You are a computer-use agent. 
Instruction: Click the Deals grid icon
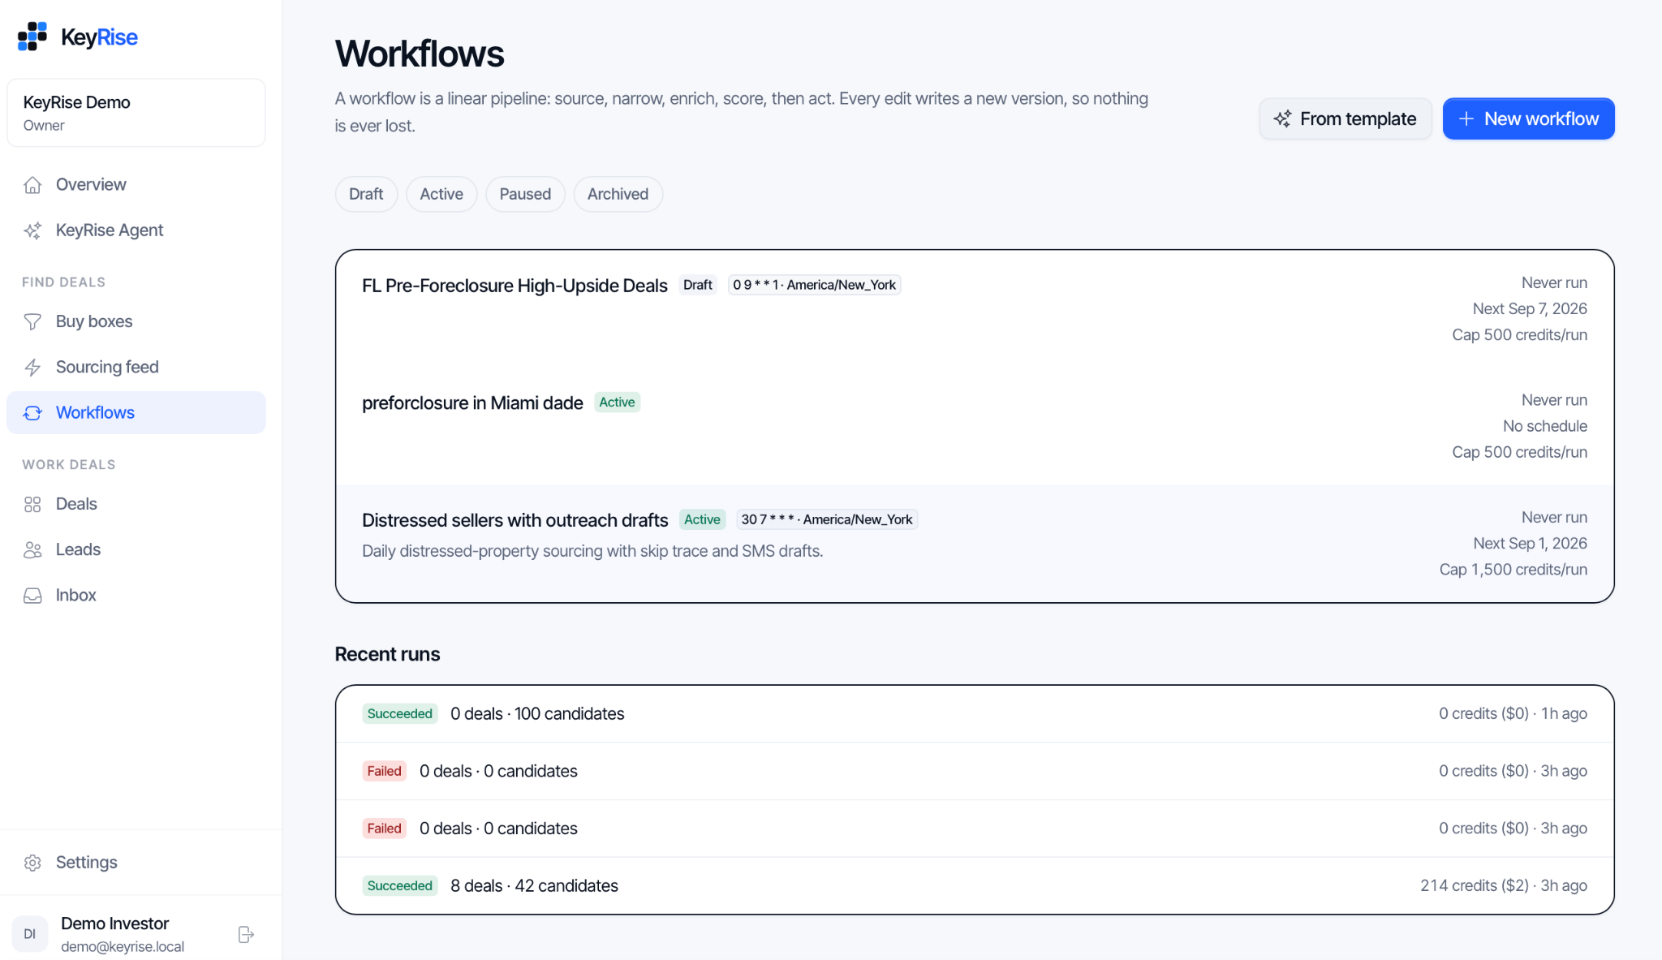(32, 505)
